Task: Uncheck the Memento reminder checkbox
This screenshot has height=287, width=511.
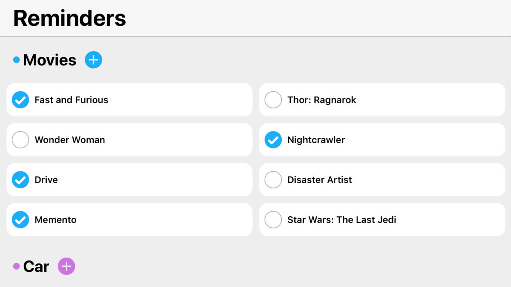Action: [20, 220]
